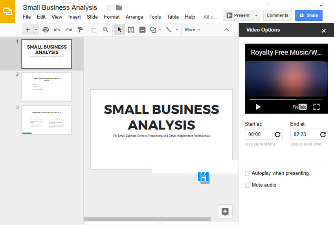
Task: Select the Line tool
Action: click(x=169, y=30)
